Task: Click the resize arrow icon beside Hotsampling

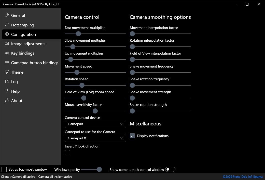Action: pos(7,25)
